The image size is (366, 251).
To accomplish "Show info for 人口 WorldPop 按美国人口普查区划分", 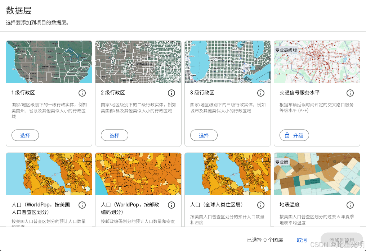I will coord(82,205).
